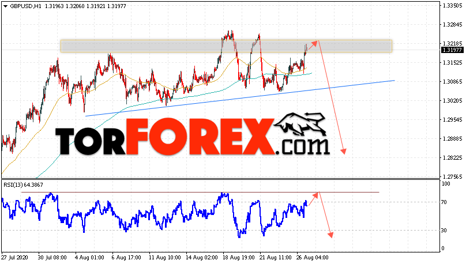Click the 14 Aug 02:00 time label
The width and height of the screenshot is (466, 264).
point(201,258)
